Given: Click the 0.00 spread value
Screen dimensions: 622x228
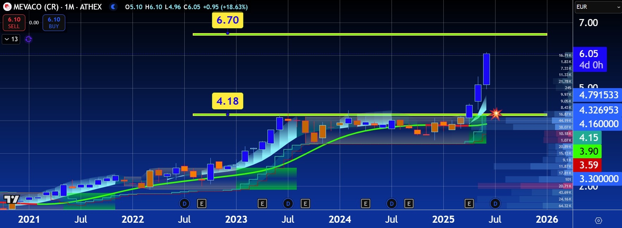Looking at the screenshot, I should tap(34, 23).
